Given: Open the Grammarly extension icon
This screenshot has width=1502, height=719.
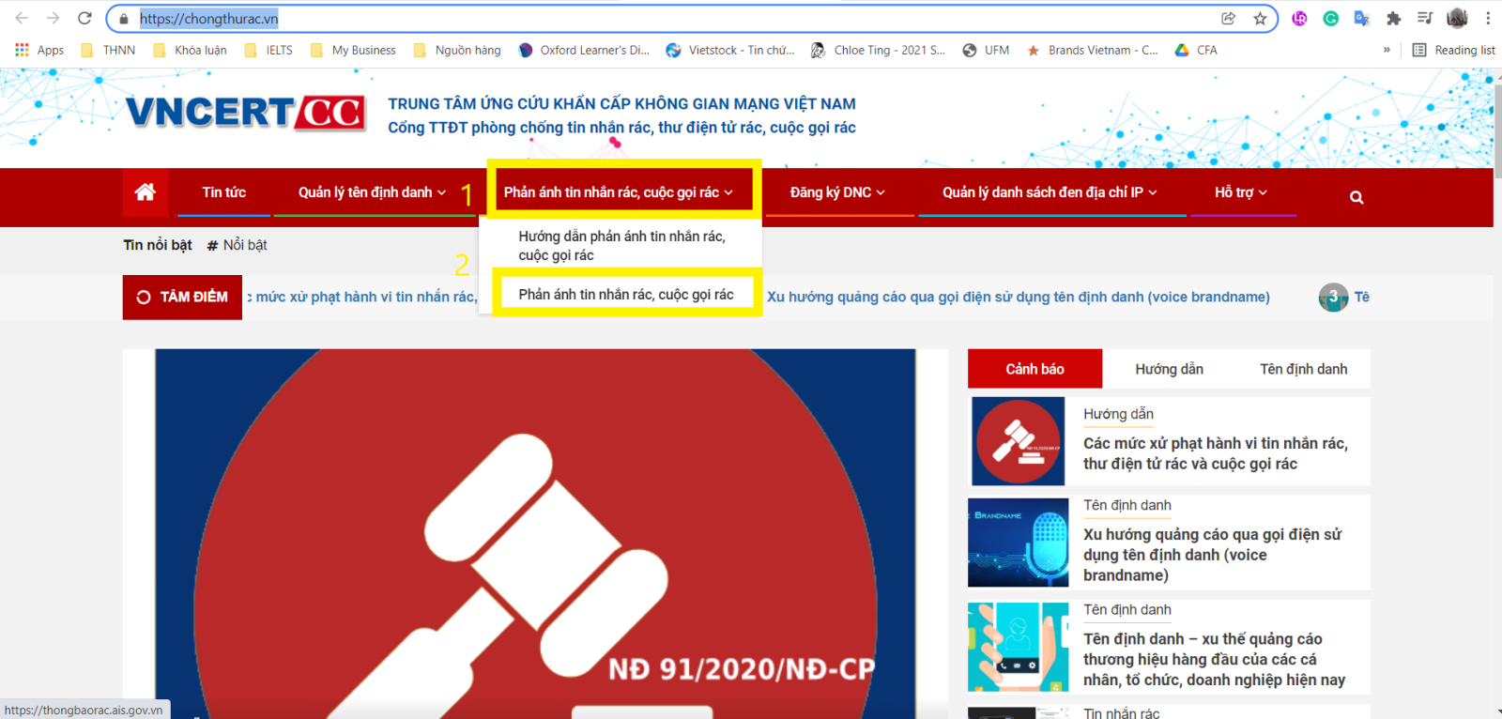Looking at the screenshot, I should 1330,18.
